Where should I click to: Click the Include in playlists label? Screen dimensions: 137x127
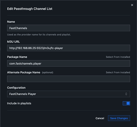tap(19, 103)
